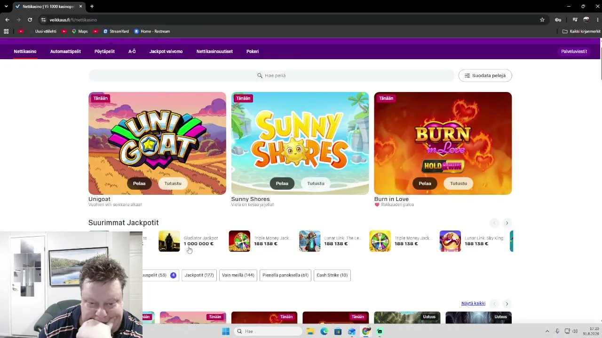Viewport: 602px width, 338px height.
Task: Open the password manager key icon
Action: [558, 20]
